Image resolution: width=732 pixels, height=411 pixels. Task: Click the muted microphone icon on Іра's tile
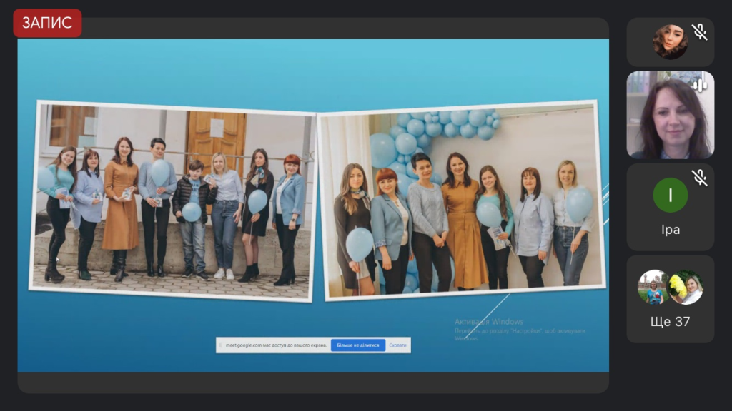point(699,178)
